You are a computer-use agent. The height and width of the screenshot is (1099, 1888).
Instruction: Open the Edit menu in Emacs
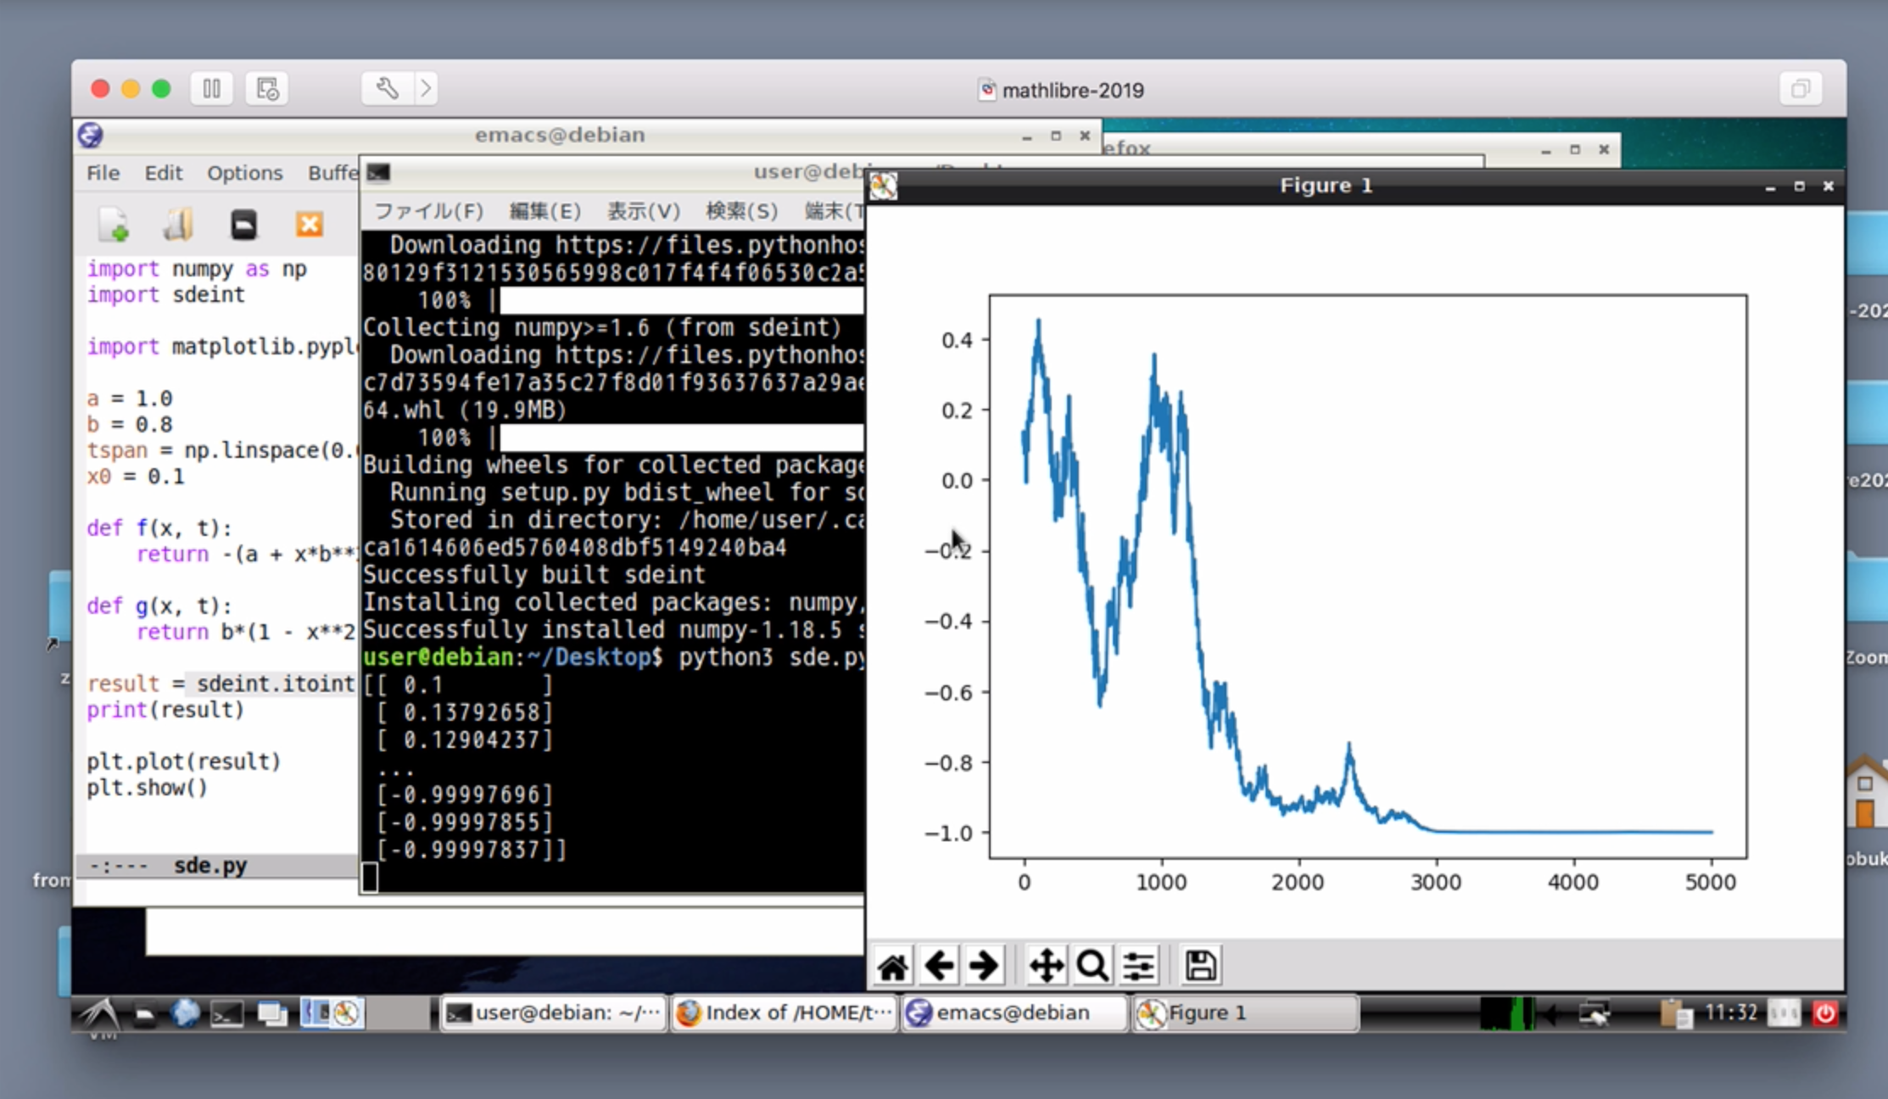(163, 173)
